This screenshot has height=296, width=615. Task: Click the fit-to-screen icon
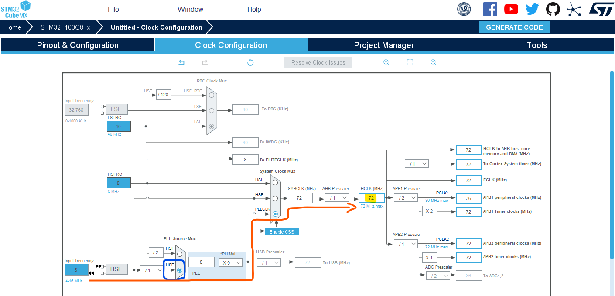click(410, 62)
